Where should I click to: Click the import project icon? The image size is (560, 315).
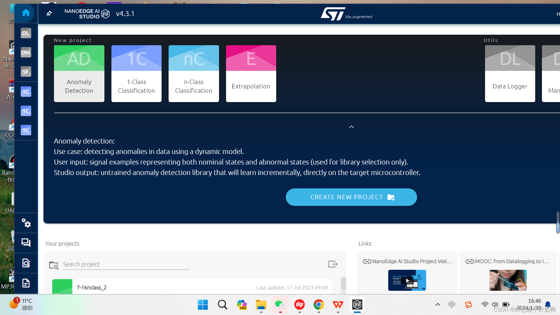[333, 264]
